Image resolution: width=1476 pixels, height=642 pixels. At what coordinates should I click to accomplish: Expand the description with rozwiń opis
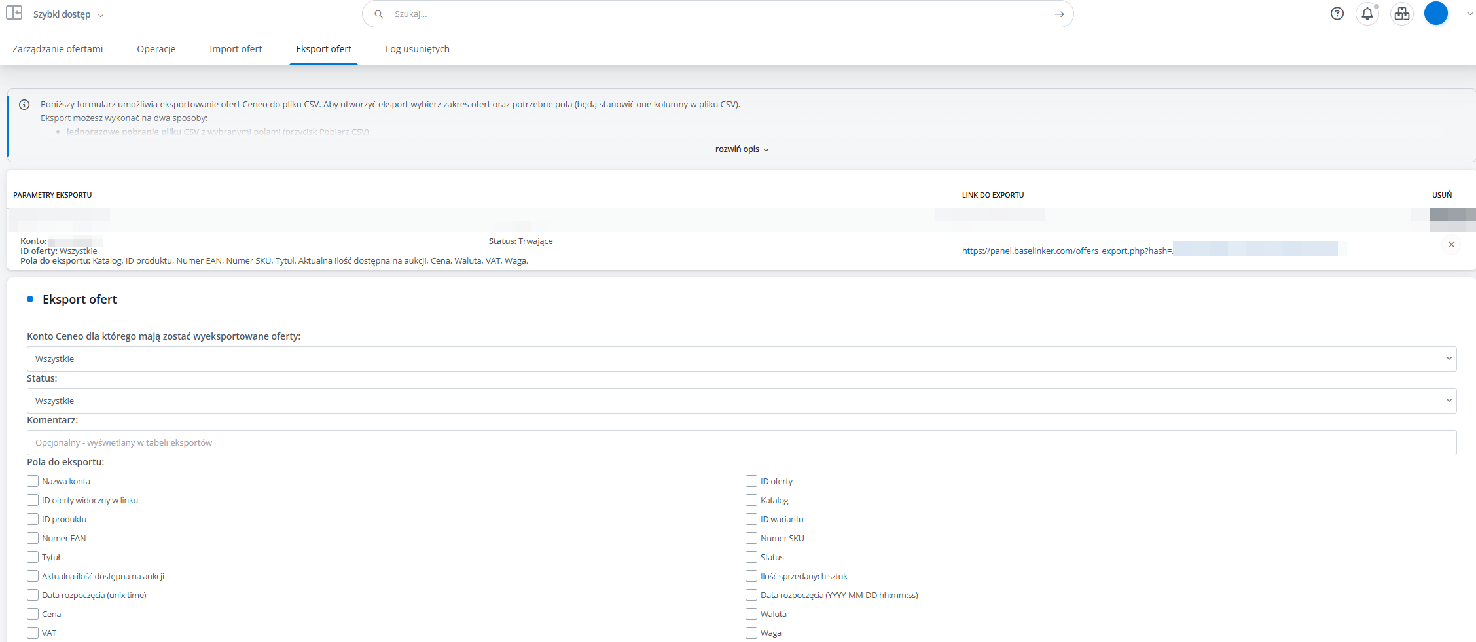click(741, 149)
